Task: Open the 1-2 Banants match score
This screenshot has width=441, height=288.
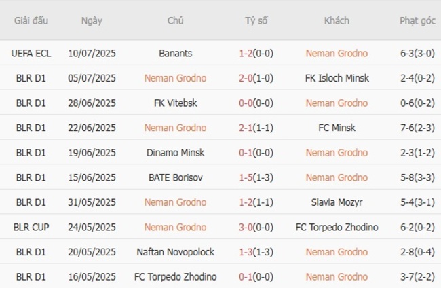Action: [x=256, y=53]
